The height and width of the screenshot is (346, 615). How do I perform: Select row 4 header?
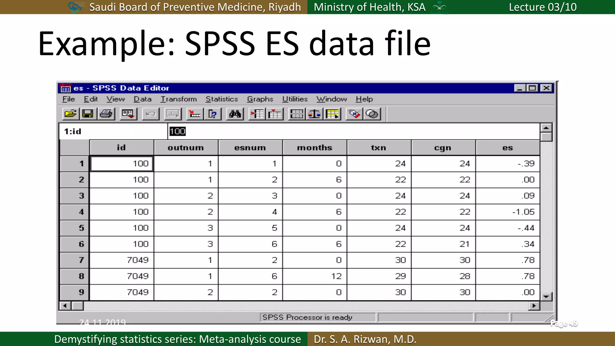(x=74, y=212)
